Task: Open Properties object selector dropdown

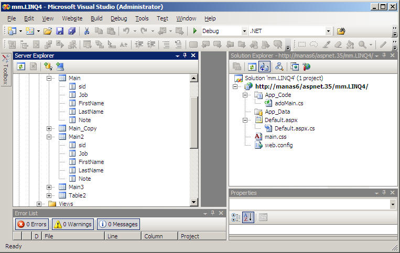Action: point(393,204)
